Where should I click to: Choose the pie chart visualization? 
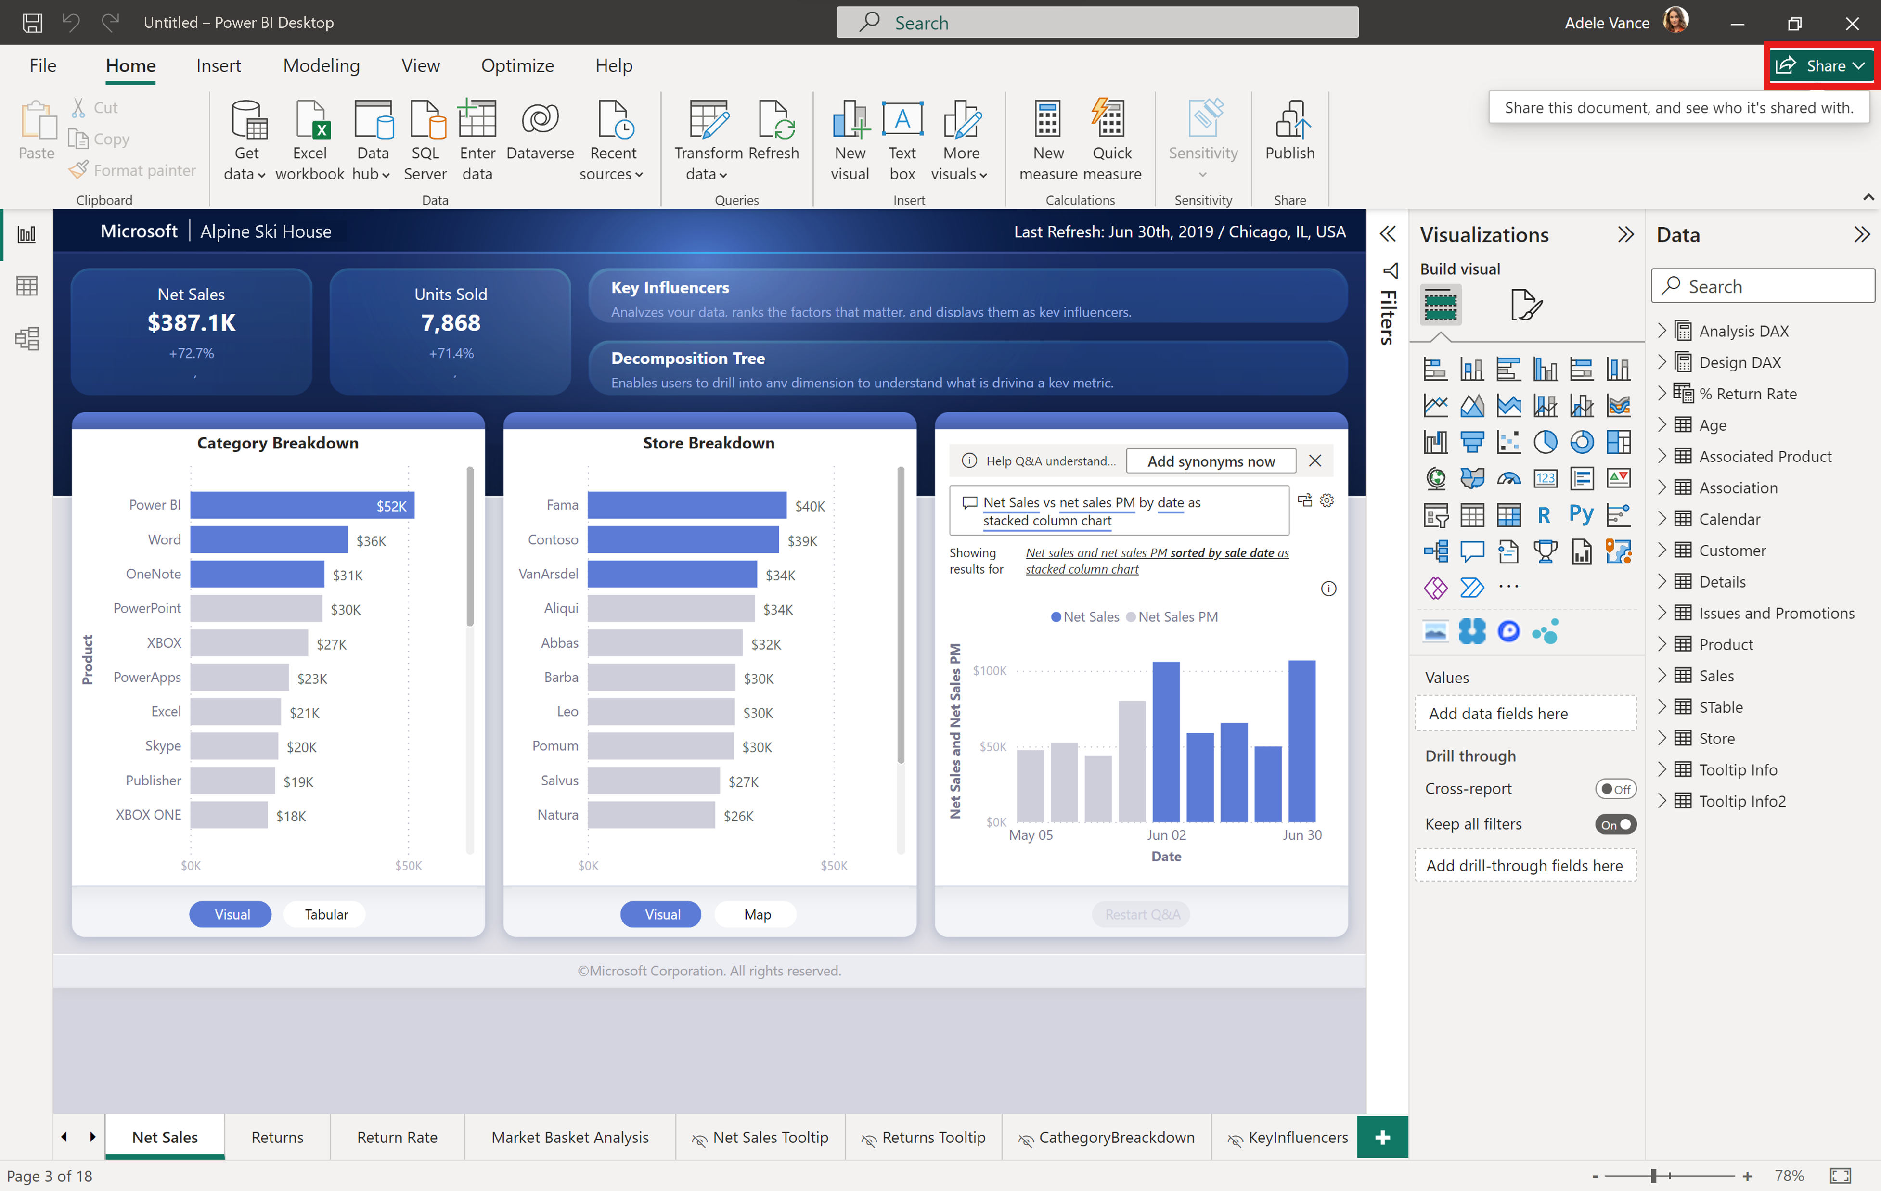pyautogui.click(x=1545, y=442)
